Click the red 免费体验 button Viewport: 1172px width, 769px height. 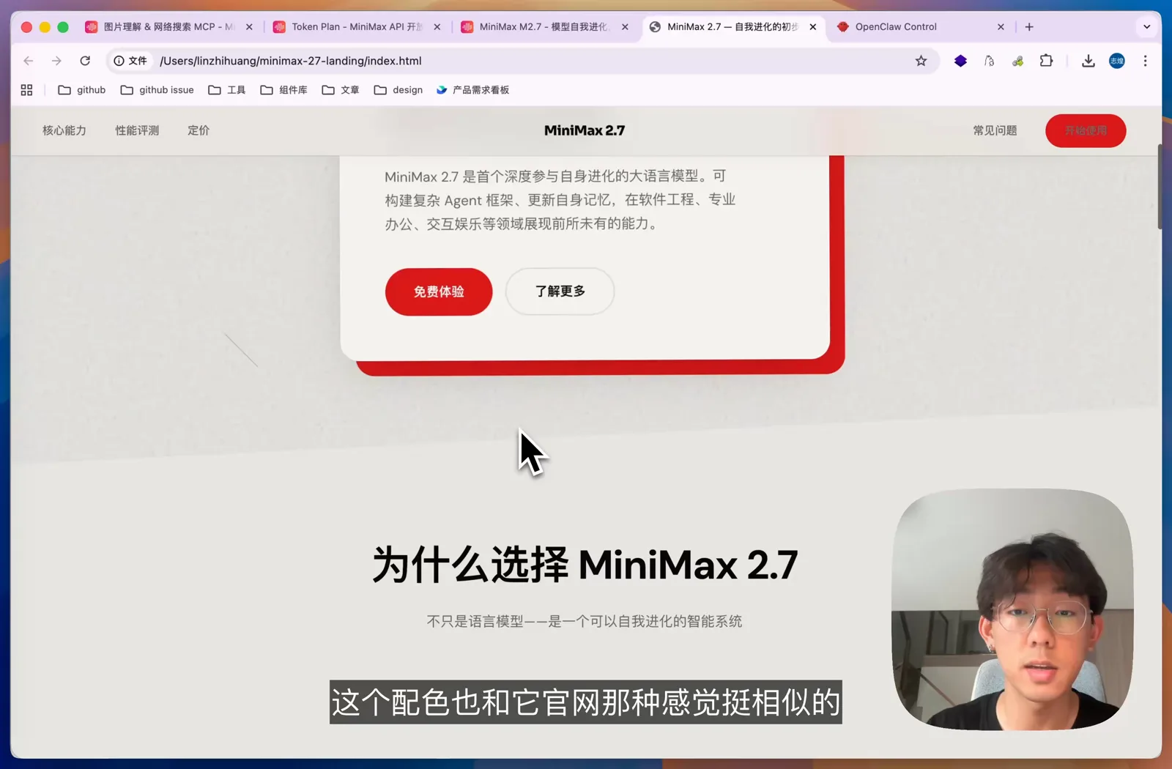pyautogui.click(x=439, y=291)
